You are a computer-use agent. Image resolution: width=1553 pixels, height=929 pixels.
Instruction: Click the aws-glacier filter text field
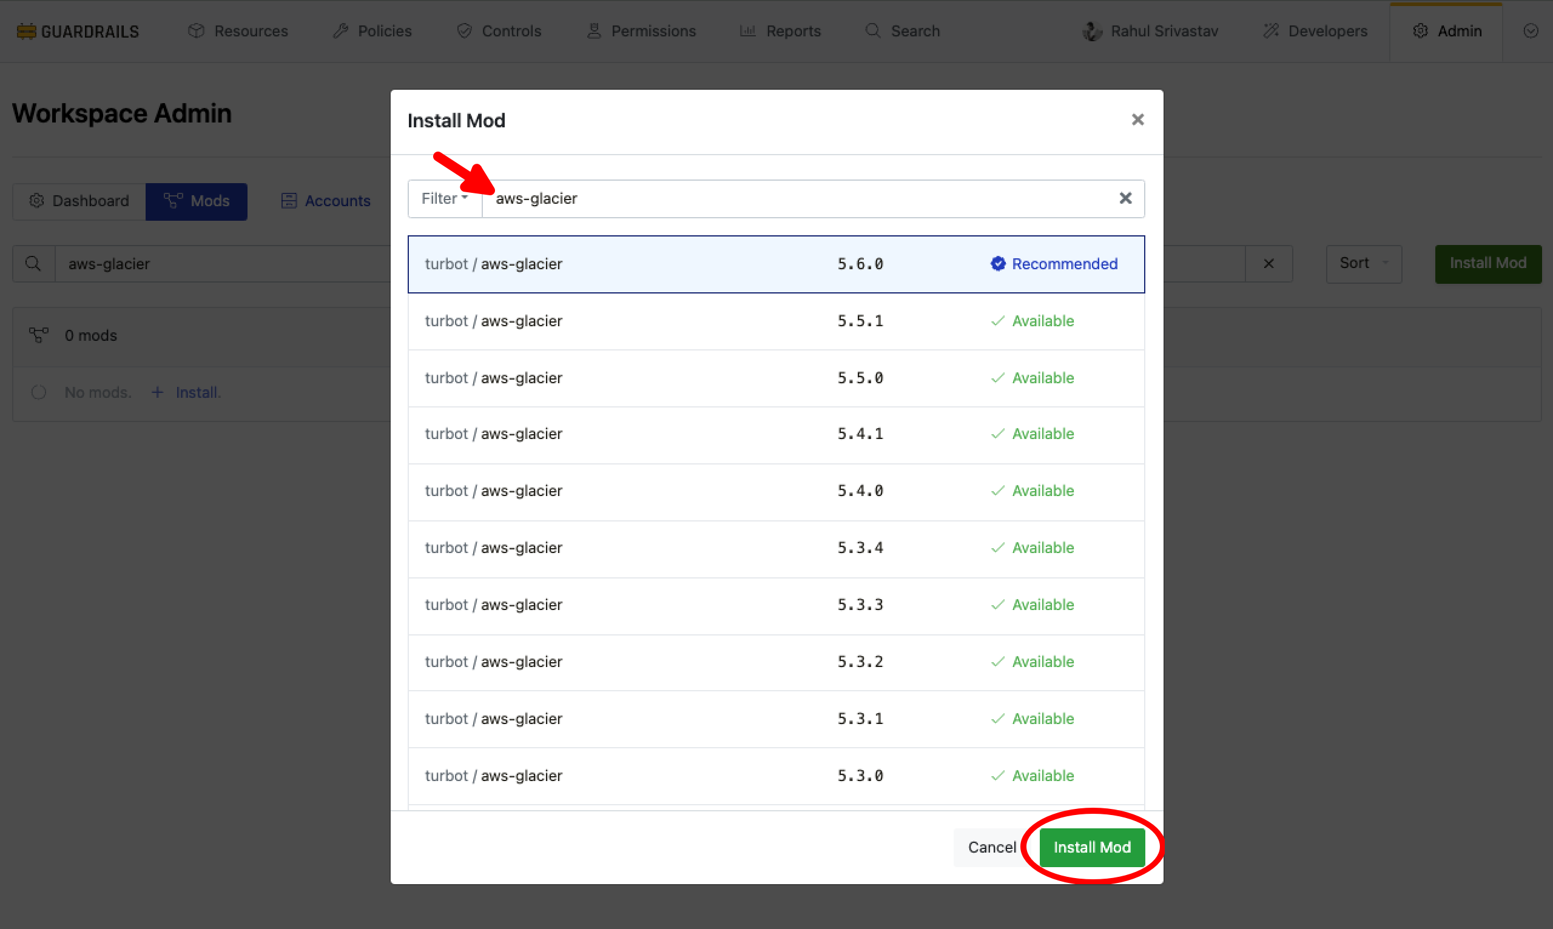click(x=795, y=198)
